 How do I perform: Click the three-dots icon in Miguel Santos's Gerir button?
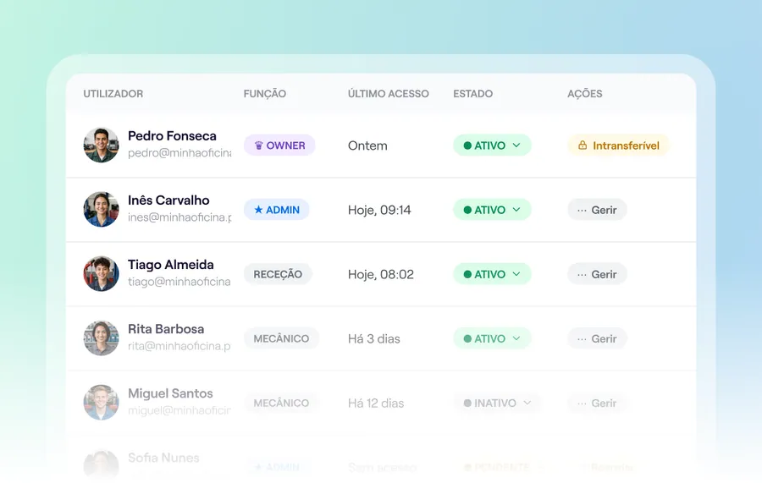click(582, 403)
